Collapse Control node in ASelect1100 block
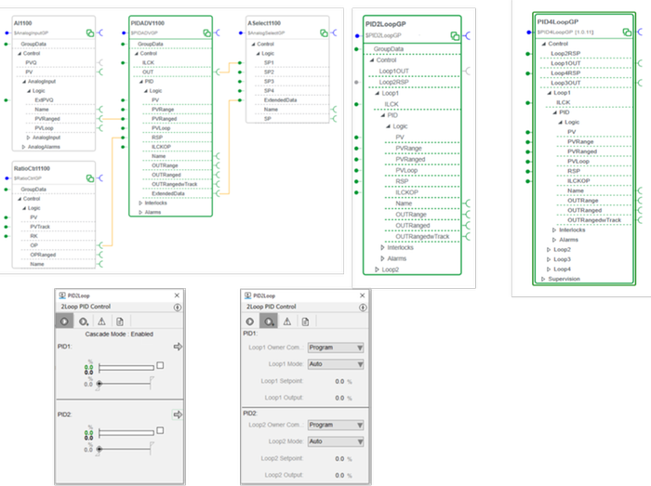 (253, 44)
